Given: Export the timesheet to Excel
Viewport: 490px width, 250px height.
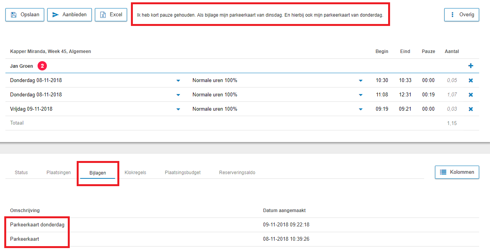Looking at the screenshot, I should (x=111, y=15).
